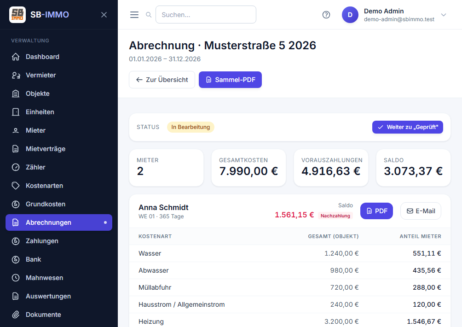462x327 pixels.
Task: Click the Demo Admin avatar circle
Action: coord(350,15)
